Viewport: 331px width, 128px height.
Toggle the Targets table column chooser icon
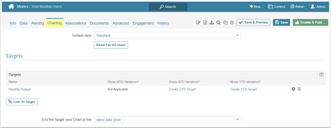point(321,75)
